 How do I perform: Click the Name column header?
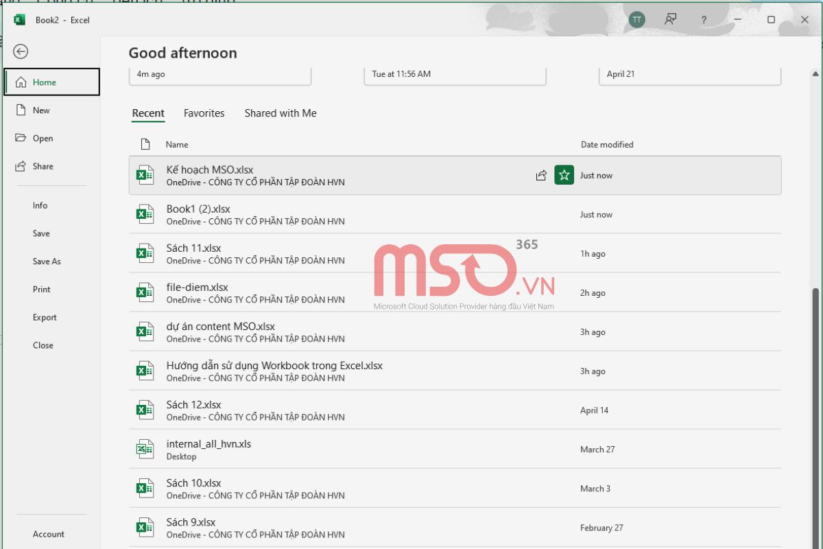(x=177, y=145)
